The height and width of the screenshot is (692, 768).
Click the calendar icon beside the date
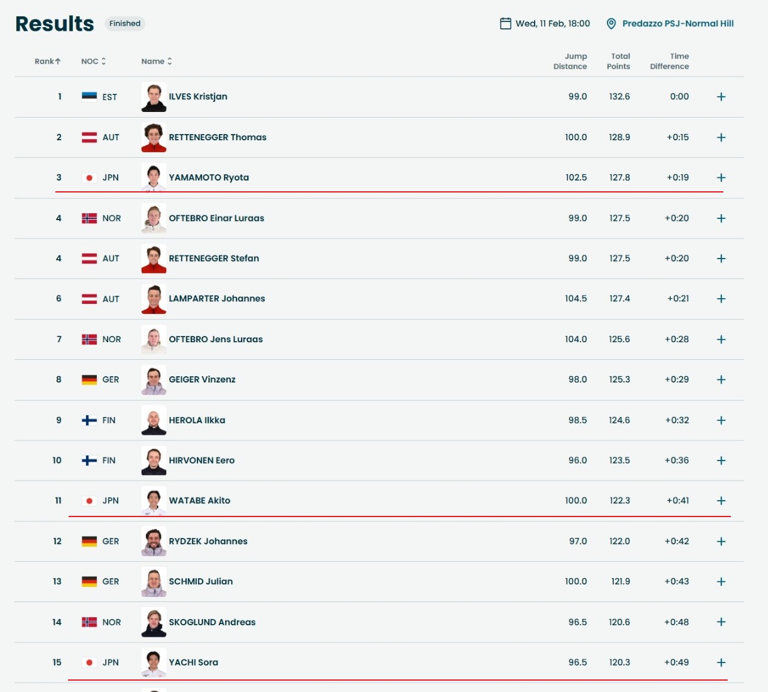click(505, 24)
